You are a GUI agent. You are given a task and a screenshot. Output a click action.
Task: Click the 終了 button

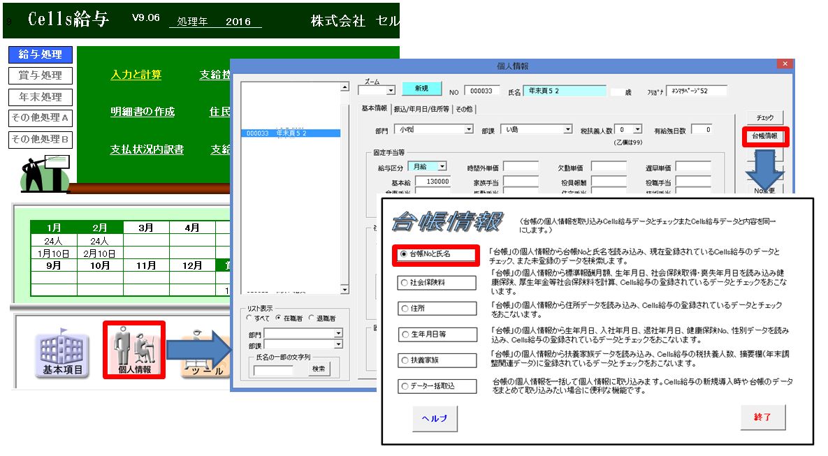[x=762, y=417]
